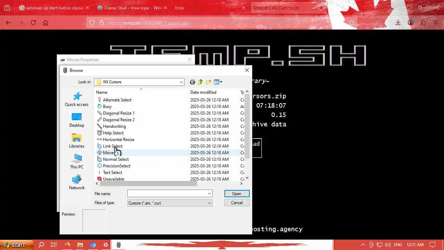Viewport: 444px width, 250px height.
Task: Select Desktop in the places bar
Action: (77, 120)
